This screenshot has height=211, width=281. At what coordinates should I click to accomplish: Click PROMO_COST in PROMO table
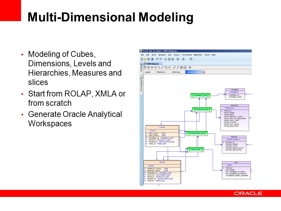coord(231,146)
